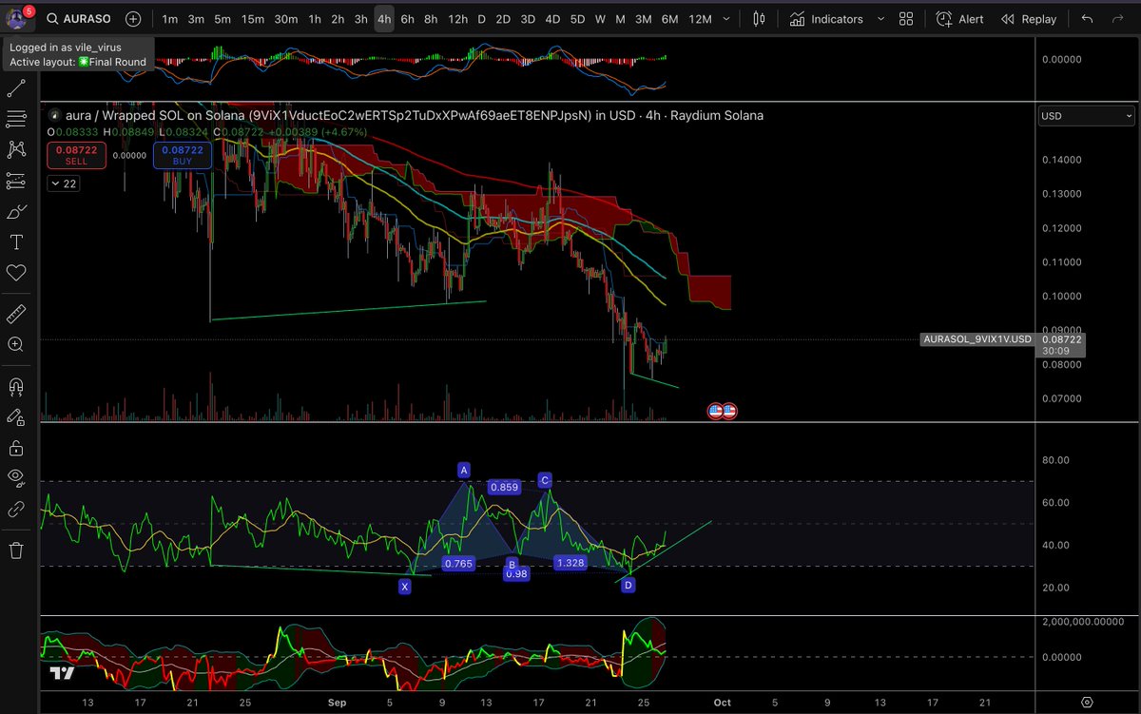
Task: Switch to the 1h timeframe
Action: coord(314,18)
